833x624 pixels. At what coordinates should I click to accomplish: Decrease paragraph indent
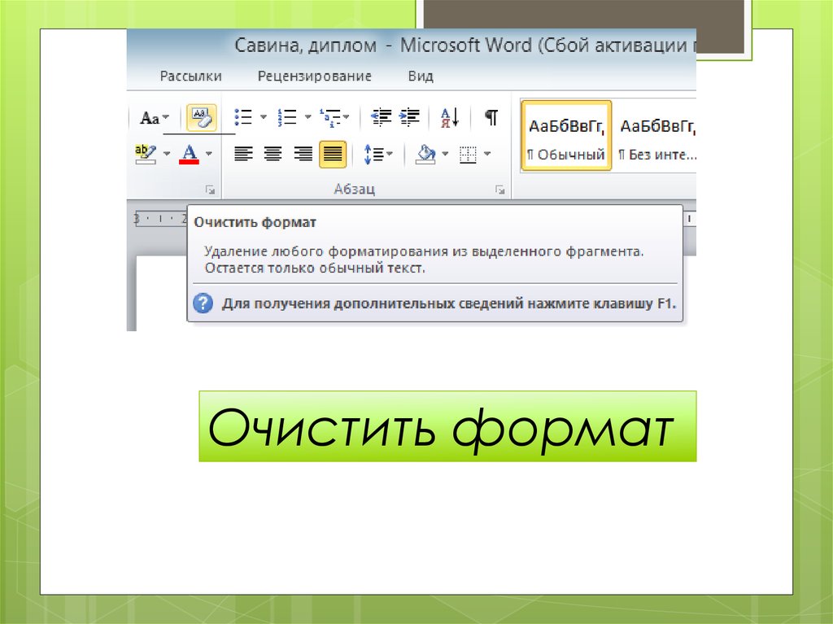tap(381, 117)
